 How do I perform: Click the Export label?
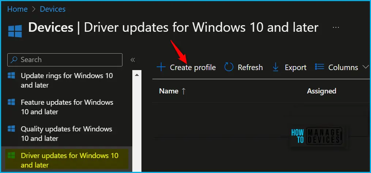(x=296, y=68)
